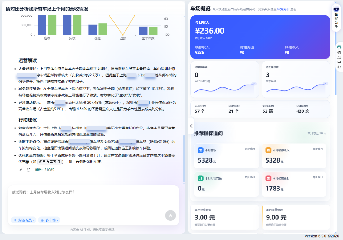The height and width of the screenshot is (240, 343).
Task: Open the 本月营收 5328 元 card
Action: coord(226,156)
